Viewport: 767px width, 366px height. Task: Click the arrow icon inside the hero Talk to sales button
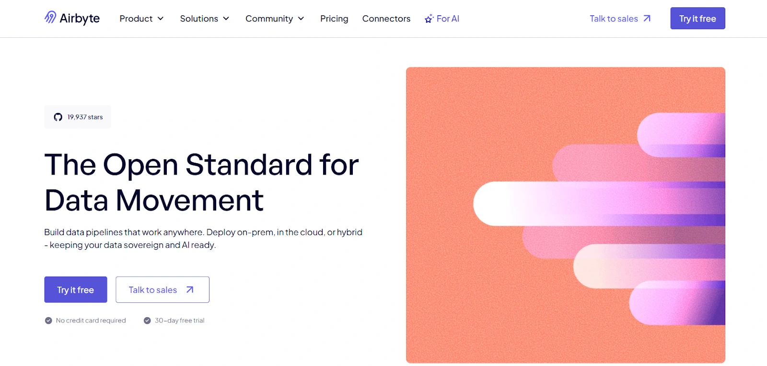point(189,289)
